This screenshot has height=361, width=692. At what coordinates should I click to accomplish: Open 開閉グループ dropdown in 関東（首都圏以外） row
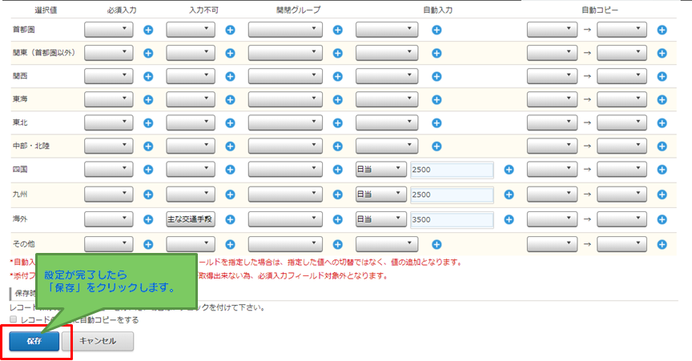[285, 53]
